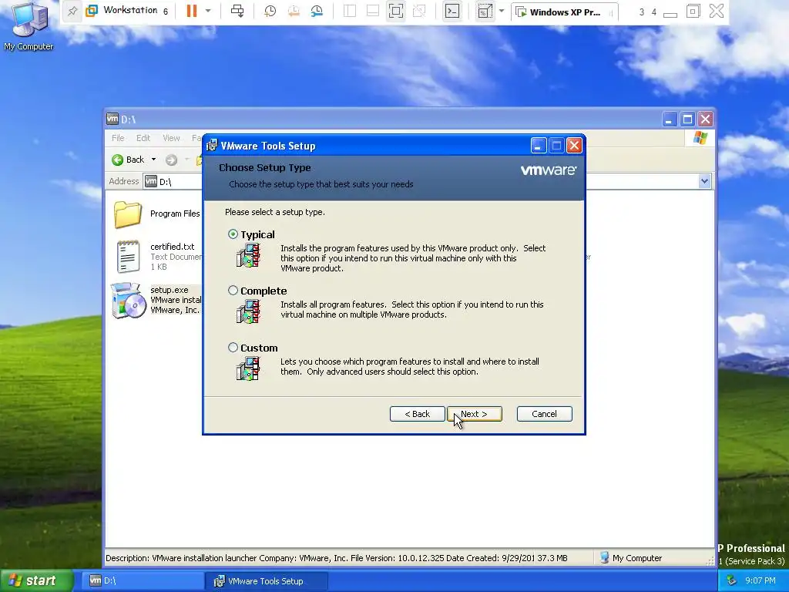Expand the power options dropdown arrow
The image size is (789, 592).
click(208, 11)
